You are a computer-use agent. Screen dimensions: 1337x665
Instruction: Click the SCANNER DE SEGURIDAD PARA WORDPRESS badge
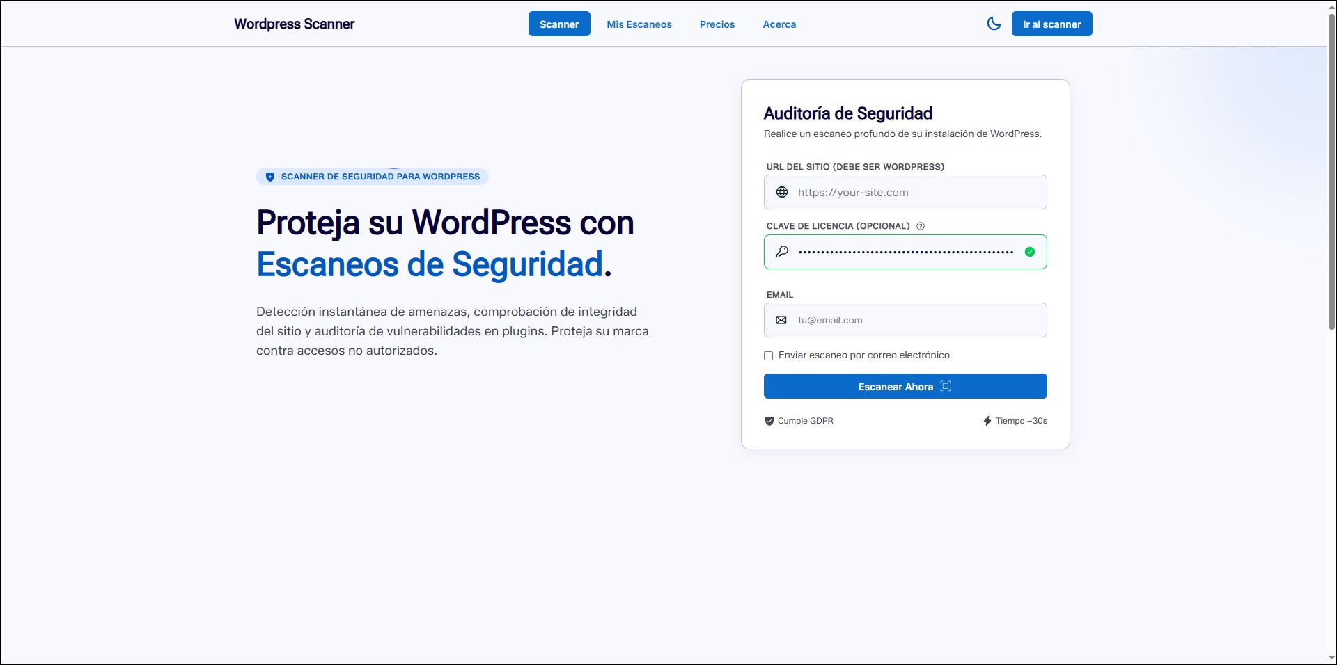373,177
